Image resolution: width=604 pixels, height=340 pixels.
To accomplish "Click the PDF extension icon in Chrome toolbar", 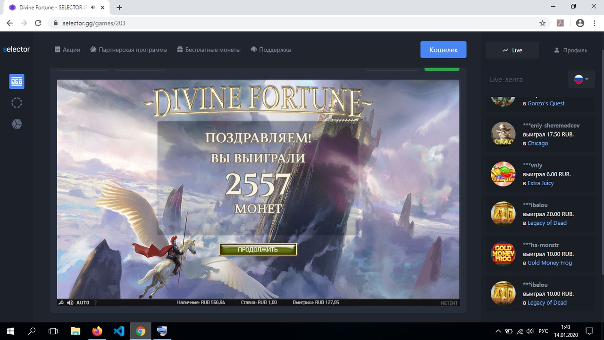I will coord(561,23).
